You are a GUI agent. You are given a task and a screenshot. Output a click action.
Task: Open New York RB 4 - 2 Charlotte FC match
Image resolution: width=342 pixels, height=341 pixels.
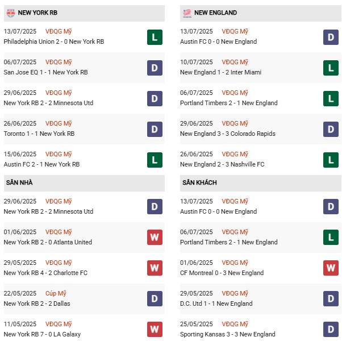45,273
